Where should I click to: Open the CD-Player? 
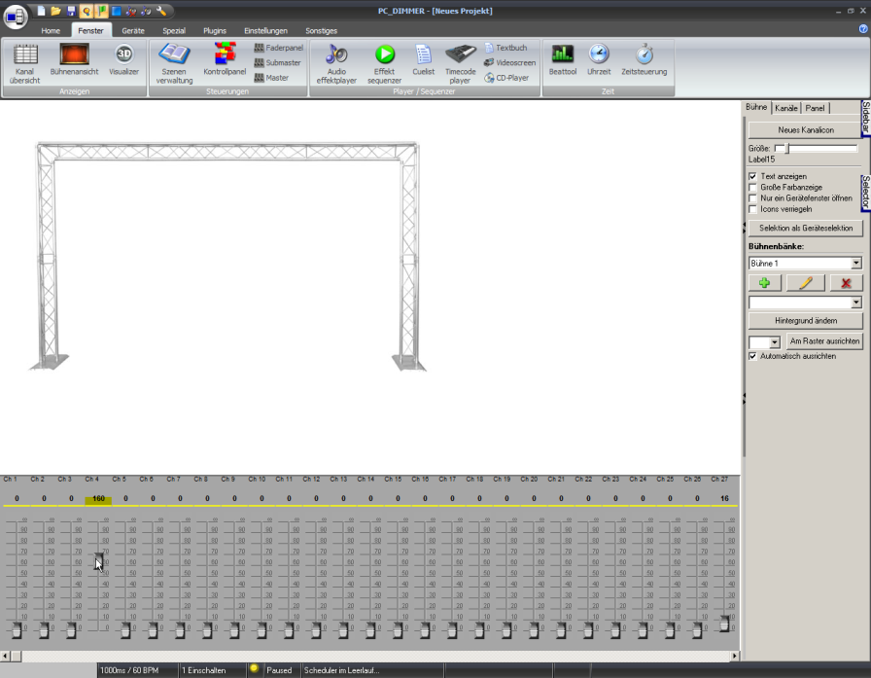[x=506, y=78]
